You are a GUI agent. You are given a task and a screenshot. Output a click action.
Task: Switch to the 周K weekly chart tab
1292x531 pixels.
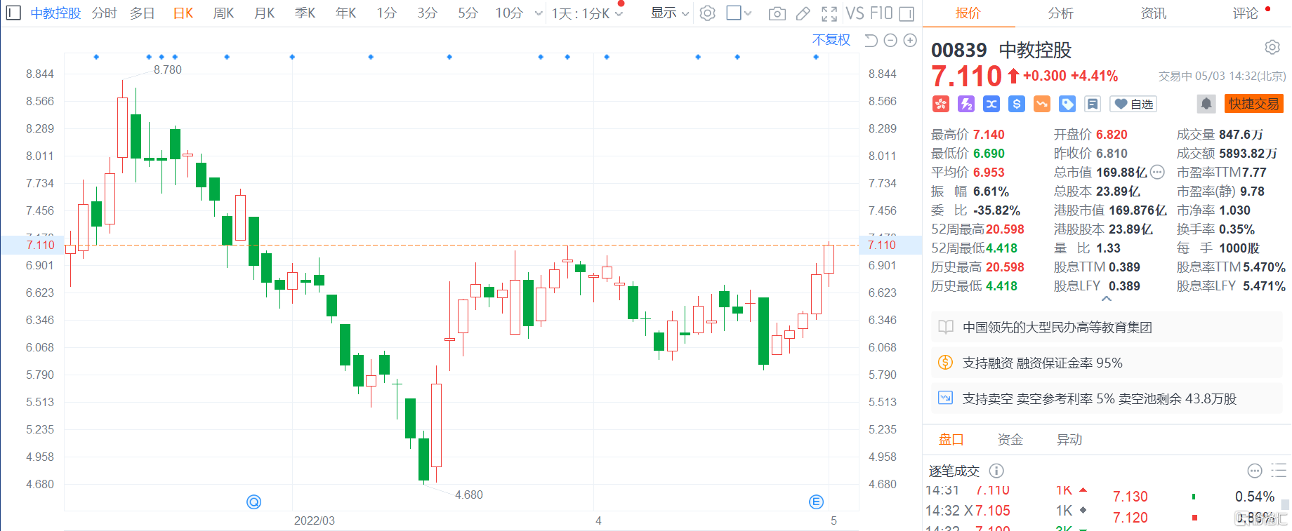223,13
